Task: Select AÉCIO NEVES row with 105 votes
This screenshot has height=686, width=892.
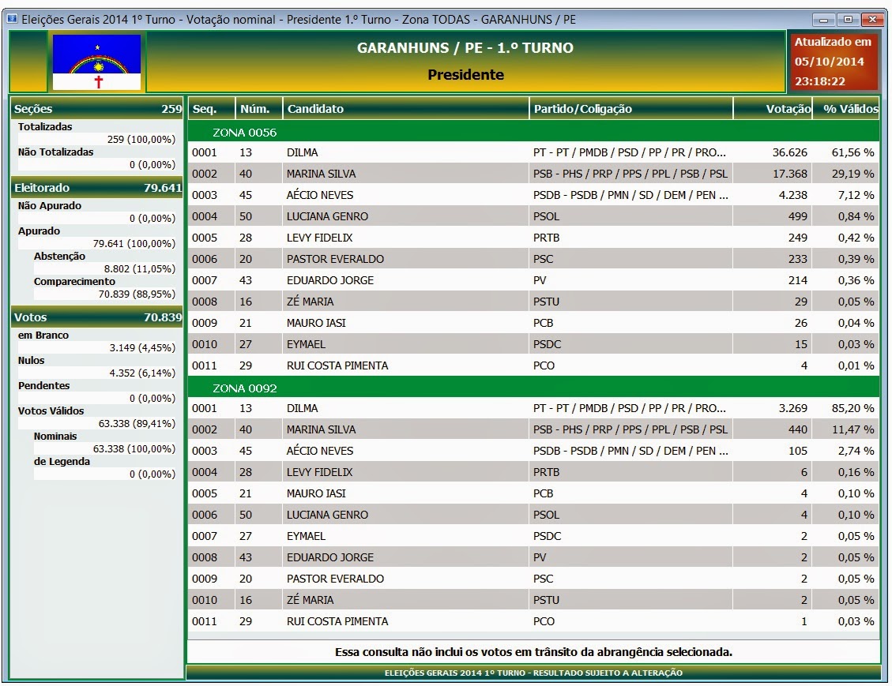Action: (x=533, y=451)
